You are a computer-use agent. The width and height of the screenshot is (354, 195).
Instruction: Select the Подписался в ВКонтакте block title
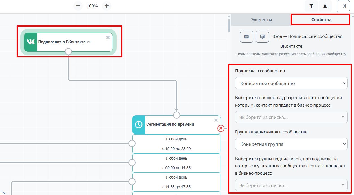64,42
